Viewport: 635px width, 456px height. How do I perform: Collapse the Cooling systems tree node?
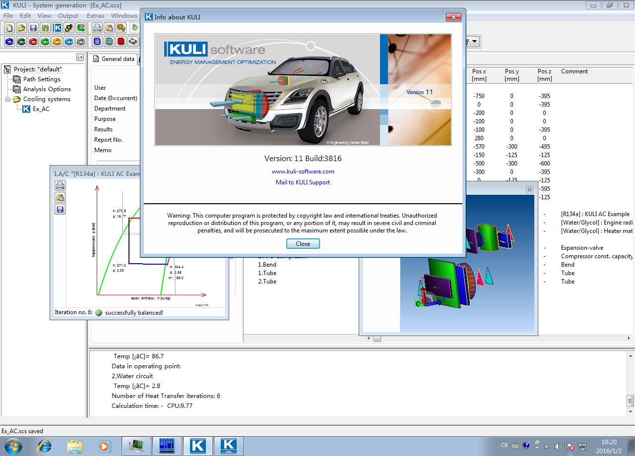click(x=8, y=99)
